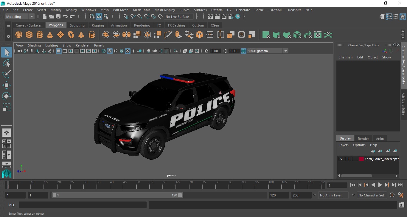
Task: Toggle smooth shade all in viewport toolbar
Action: pos(110,51)
